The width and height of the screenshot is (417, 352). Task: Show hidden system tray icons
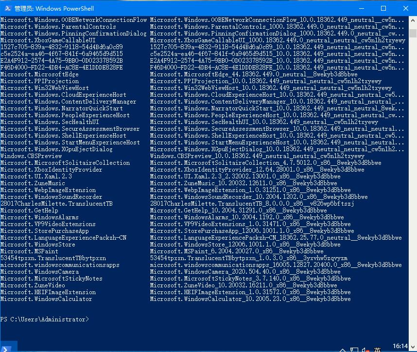343,349
